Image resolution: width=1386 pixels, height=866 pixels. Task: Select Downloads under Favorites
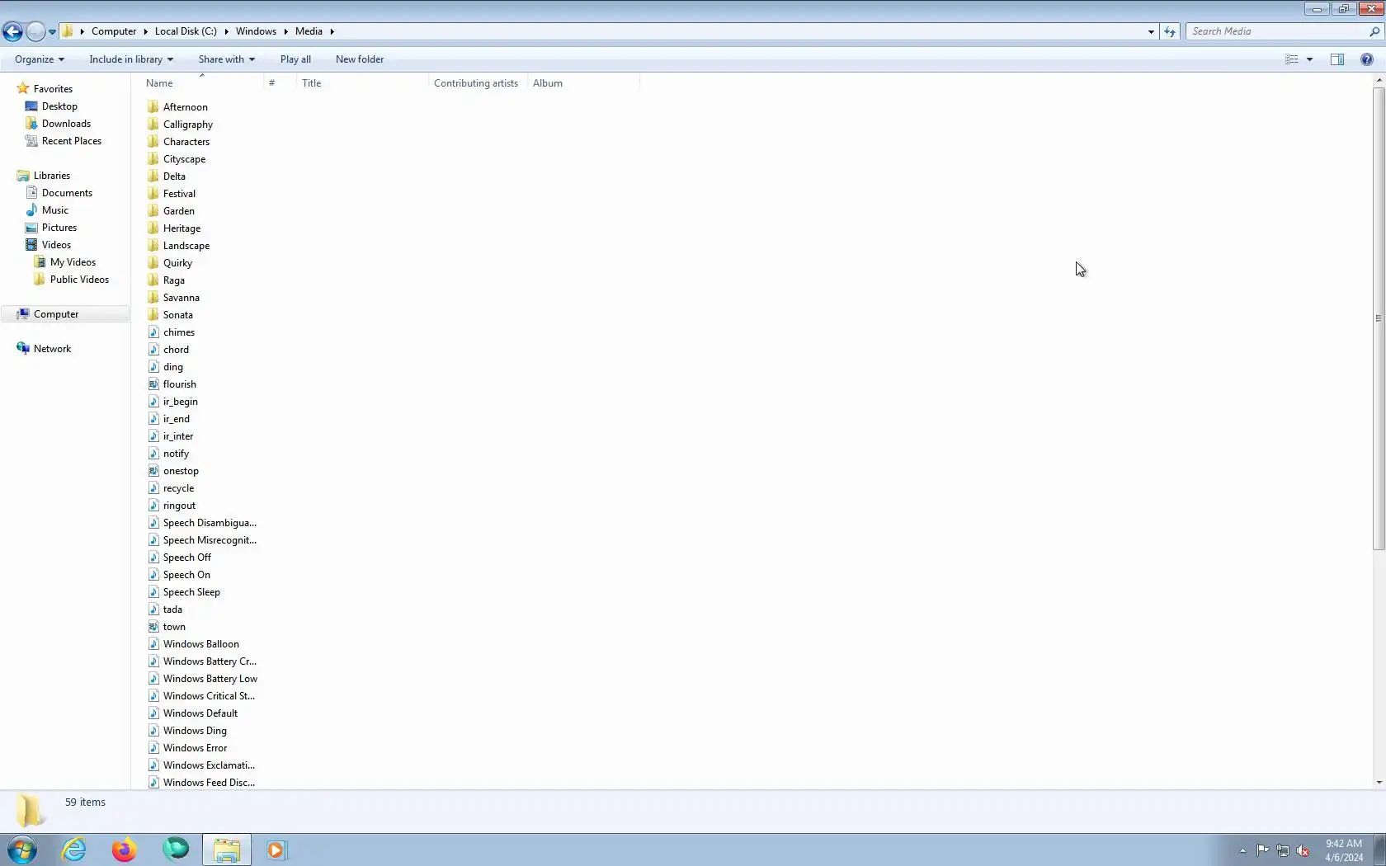(66, 124)
